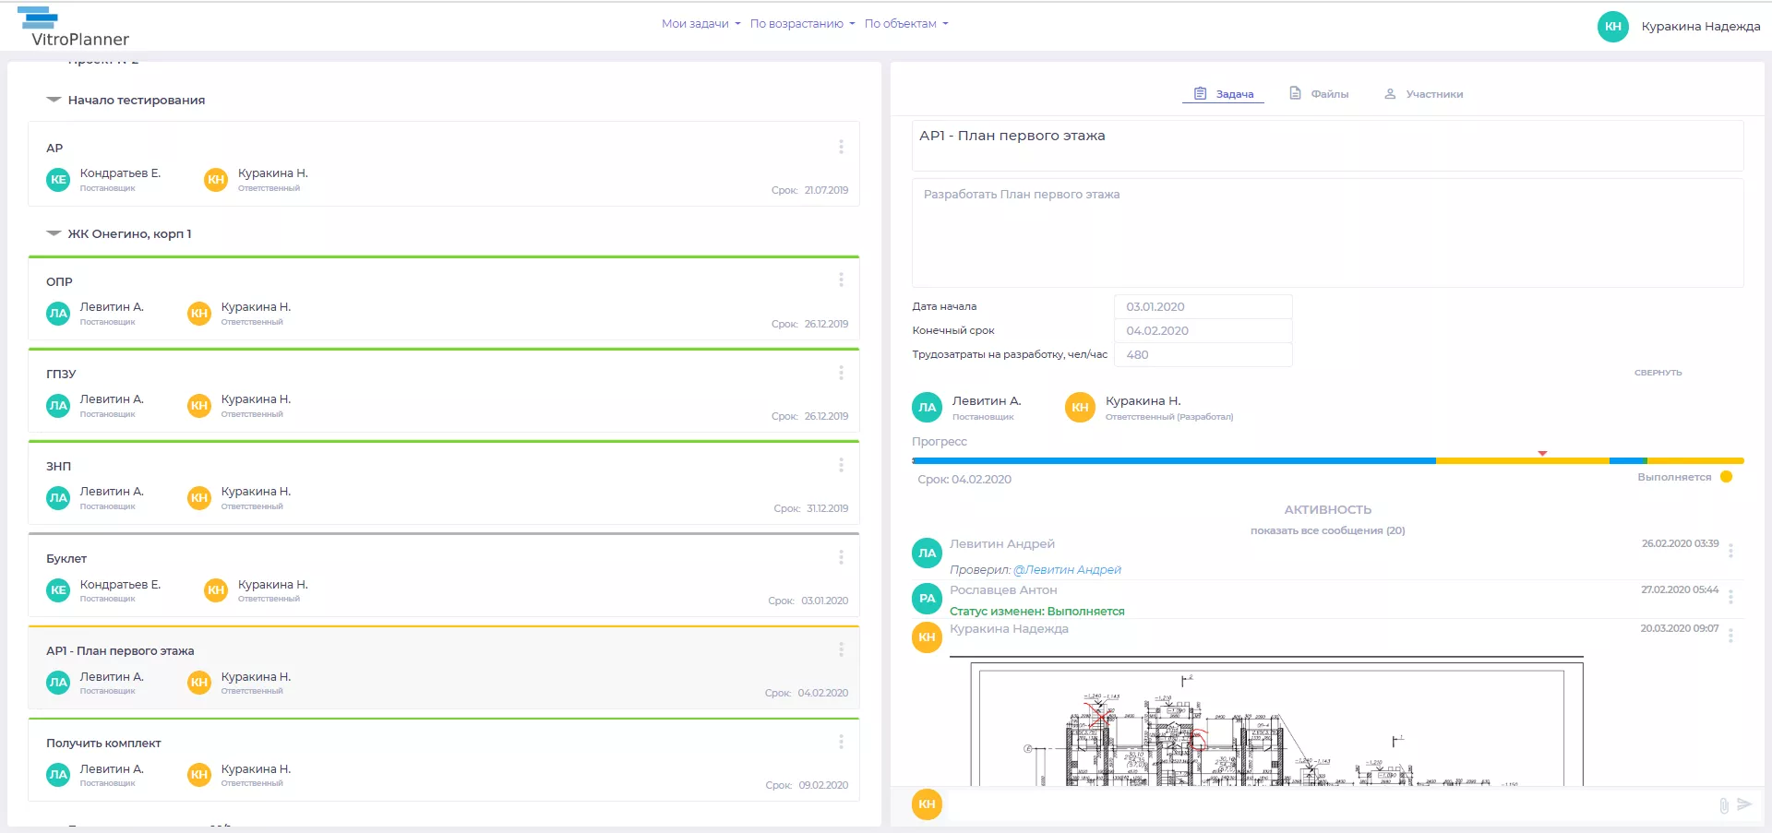
Task: Click the yellow Выполняется status indicator
Action: [1727, 477]
